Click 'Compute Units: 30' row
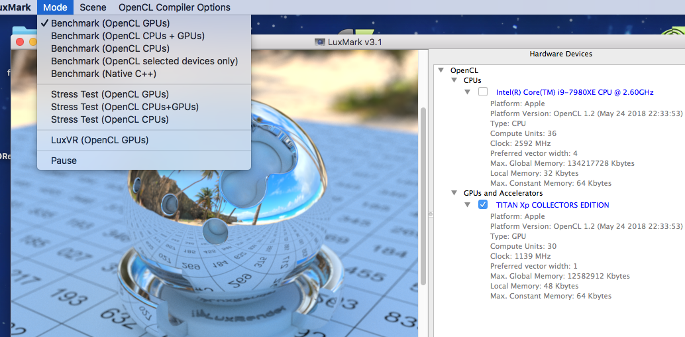 (523, 246)
